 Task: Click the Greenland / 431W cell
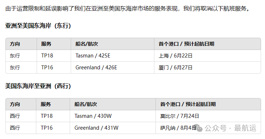[x=112, y=128]
